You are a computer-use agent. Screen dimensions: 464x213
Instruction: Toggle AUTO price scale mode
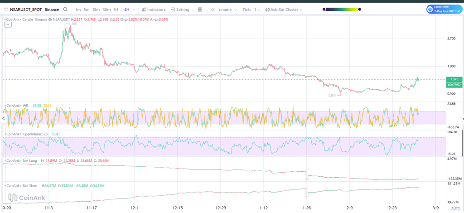click(x=454, y=208)
